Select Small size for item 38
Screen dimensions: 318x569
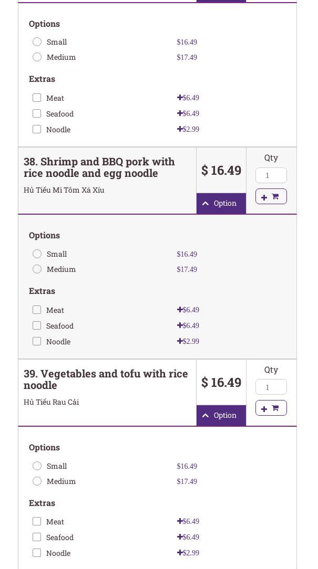tap(37, 254)
